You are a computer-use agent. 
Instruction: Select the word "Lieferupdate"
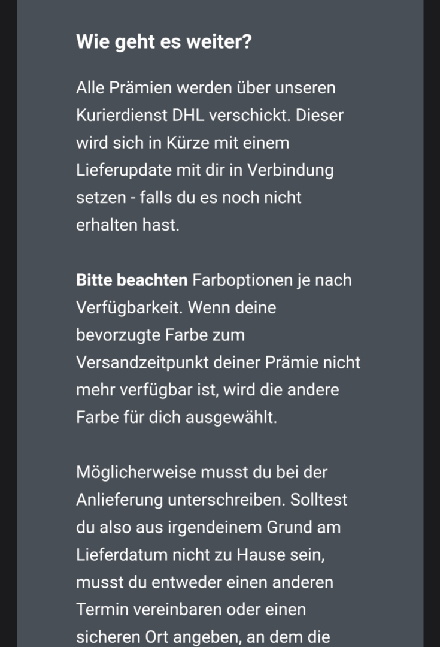click(125, 171)
